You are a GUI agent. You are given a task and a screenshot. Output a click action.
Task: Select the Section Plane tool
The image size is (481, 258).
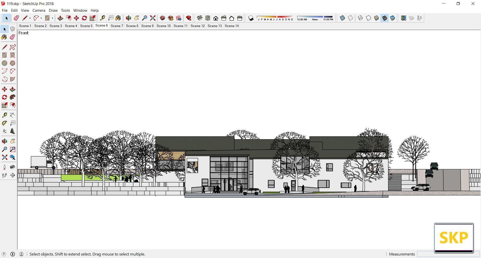point(13,175)
